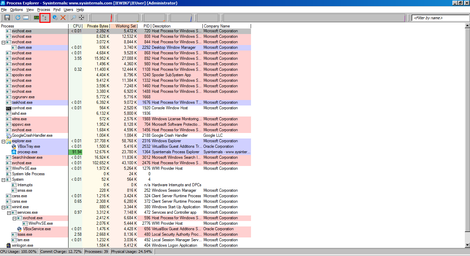Click the vertical scrollbar down arrow
470x256 pixels.
point(467,245)
